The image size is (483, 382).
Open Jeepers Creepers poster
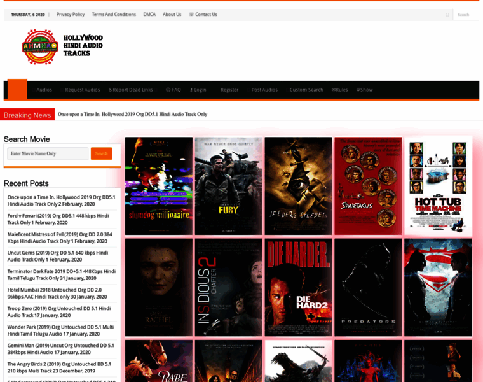coord(299,186)
